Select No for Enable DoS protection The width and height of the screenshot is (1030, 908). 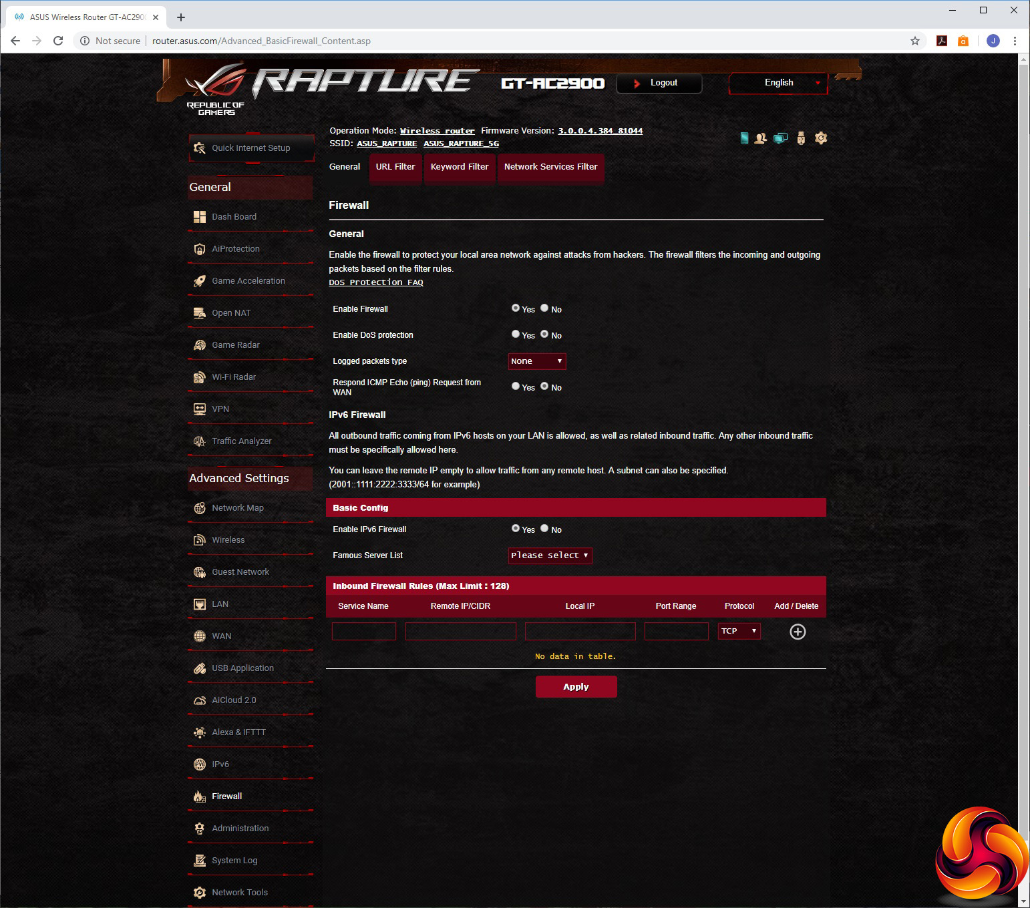[x=544, y=334]
